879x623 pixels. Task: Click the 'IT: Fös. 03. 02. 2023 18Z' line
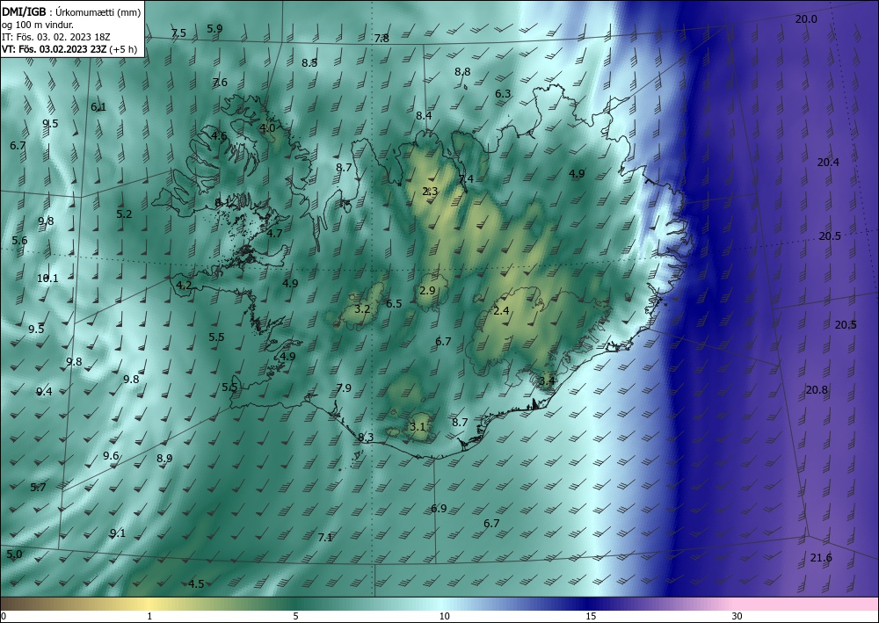pyautogui.click(x=55, y=36)
